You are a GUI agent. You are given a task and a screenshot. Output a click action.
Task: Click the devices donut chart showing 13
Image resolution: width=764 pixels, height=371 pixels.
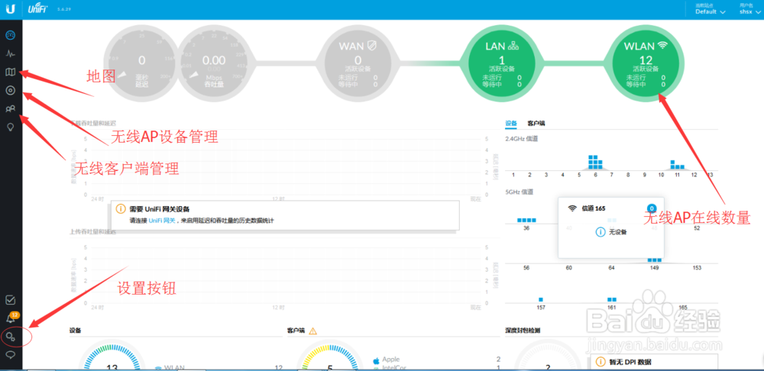click(x=112, y=356)
